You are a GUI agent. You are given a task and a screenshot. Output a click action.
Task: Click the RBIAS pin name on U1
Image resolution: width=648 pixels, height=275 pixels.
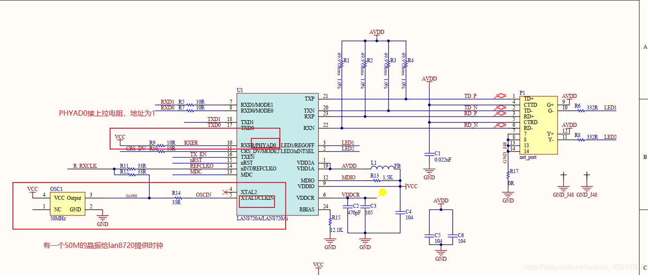(x=307, y=209)
